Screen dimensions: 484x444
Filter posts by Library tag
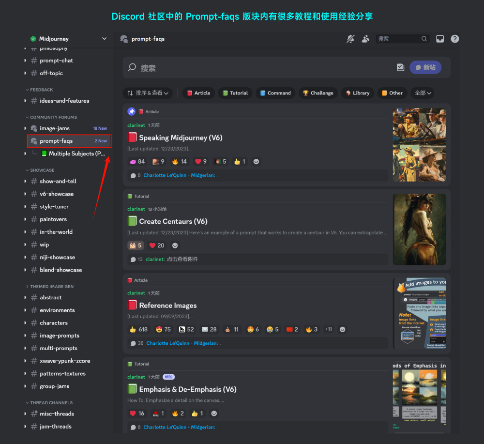tap(358, 93)
